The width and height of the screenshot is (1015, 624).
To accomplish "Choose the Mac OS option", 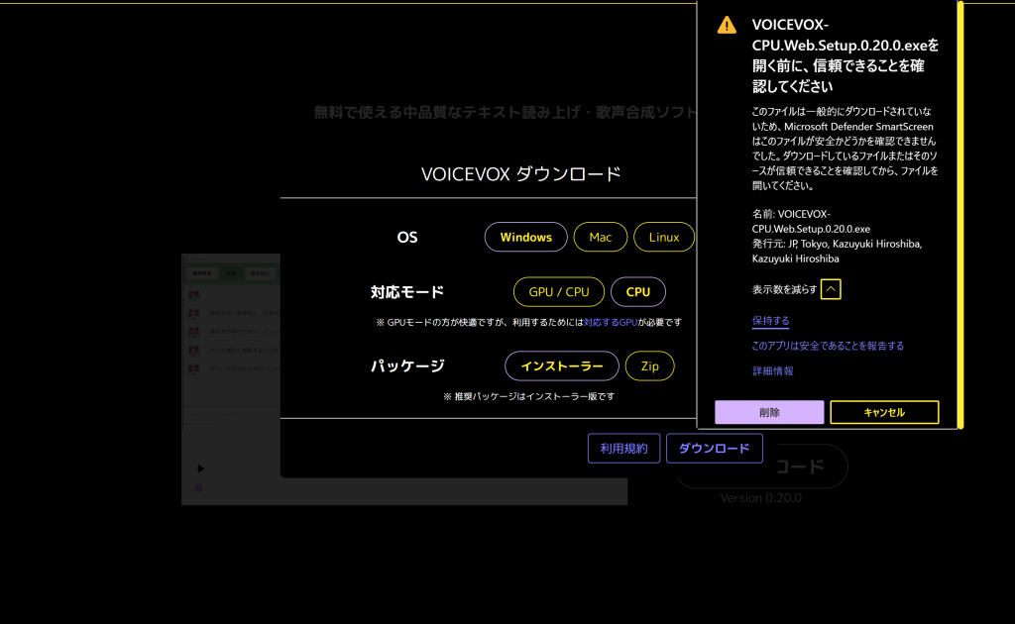I will (x=601, y=238).
